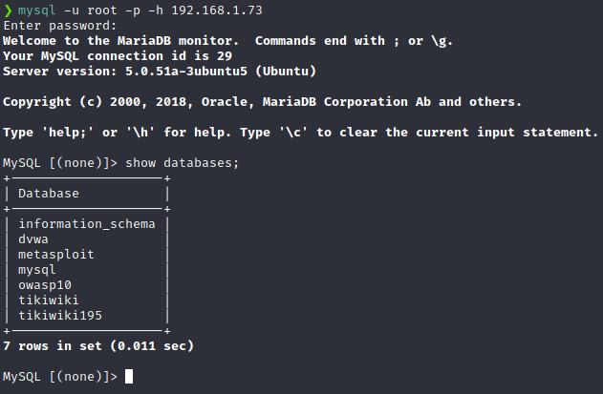Image resolution: width=603 pixels, height=394 pixels.
Task: Click the block cursor at the last prompt
Action: click(129, 377)
